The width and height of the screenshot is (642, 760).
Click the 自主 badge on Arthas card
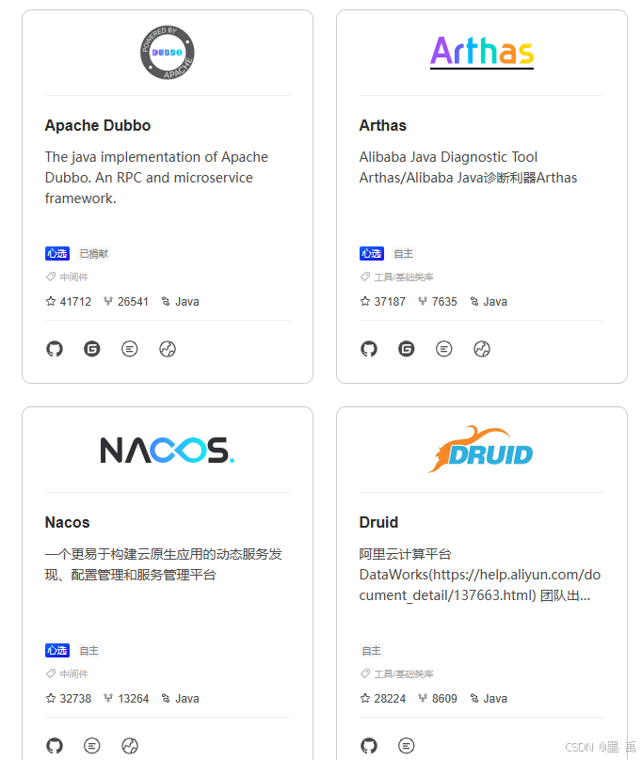pyautogui.click(x=403, y=254)
